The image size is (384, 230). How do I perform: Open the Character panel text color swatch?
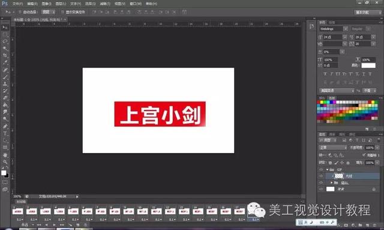click(368, 65)
